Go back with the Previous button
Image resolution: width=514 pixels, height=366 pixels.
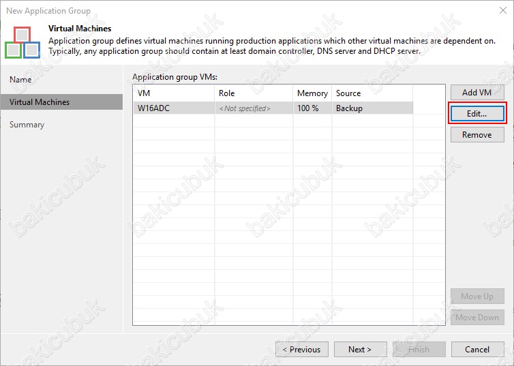point(302,350)
